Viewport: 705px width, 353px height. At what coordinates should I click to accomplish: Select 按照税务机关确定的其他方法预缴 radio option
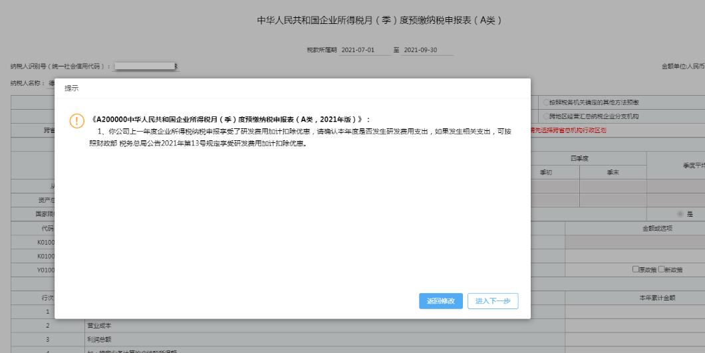point(547,102)
